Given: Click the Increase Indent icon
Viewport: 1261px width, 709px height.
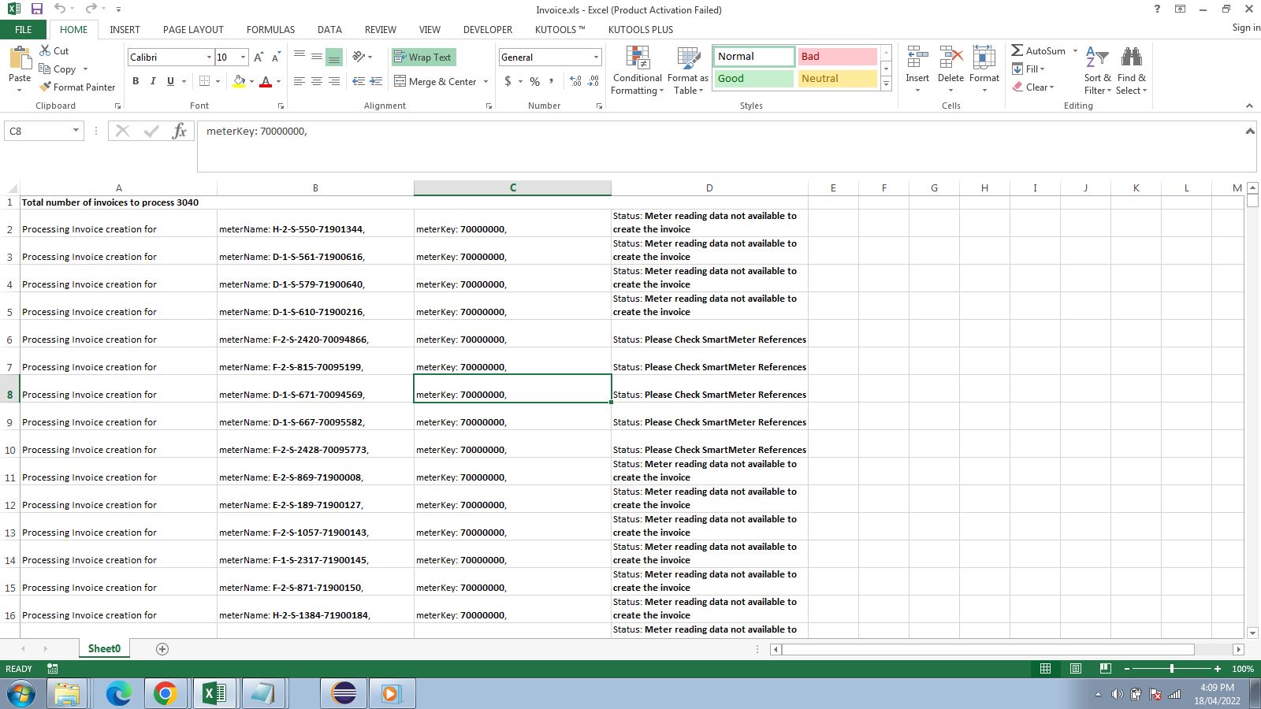Looking at the screenshot, I should [376, 81].
